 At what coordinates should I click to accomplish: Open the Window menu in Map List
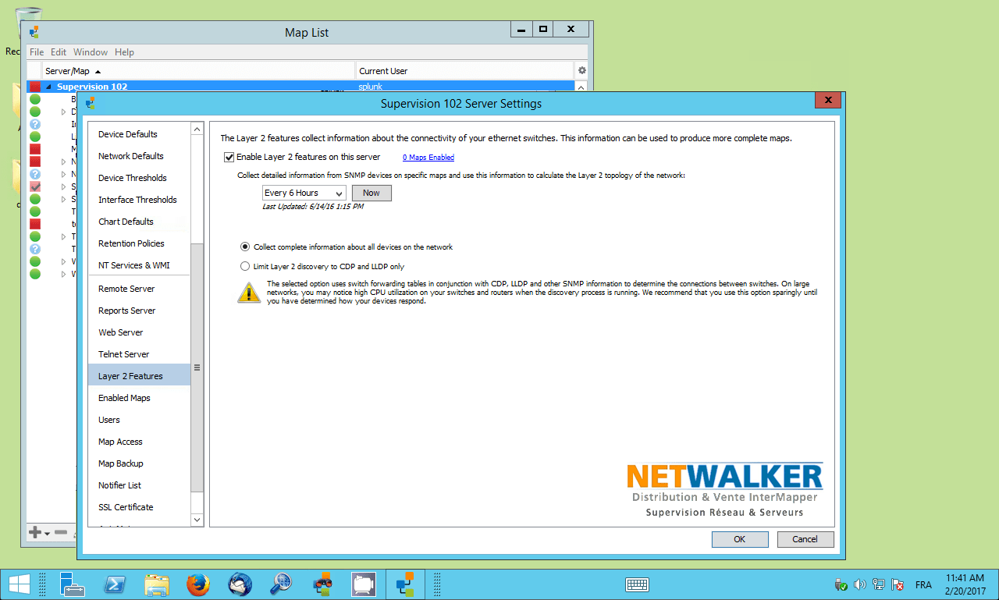point(91,52)
